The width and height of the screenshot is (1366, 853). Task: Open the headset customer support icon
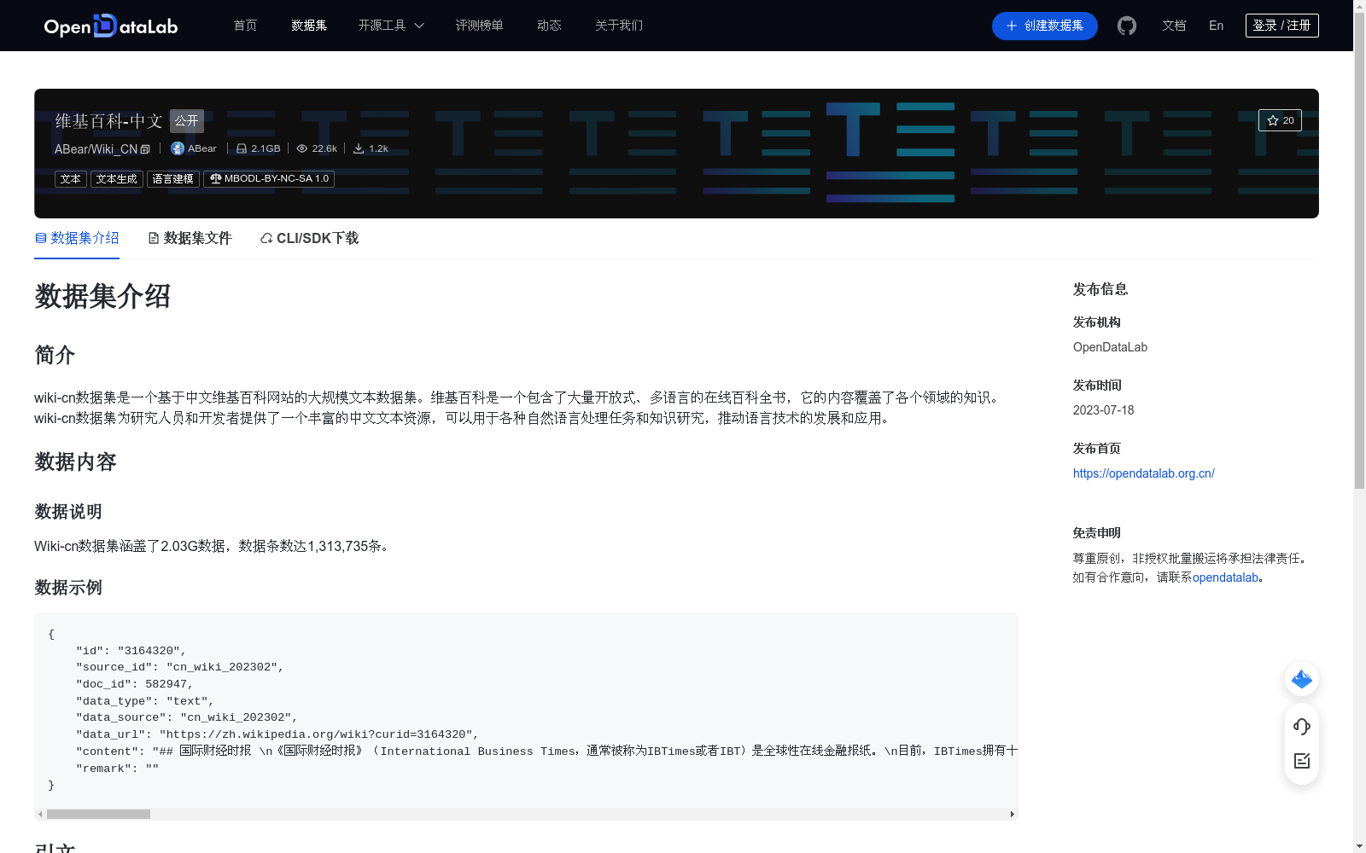(1302, 726)
